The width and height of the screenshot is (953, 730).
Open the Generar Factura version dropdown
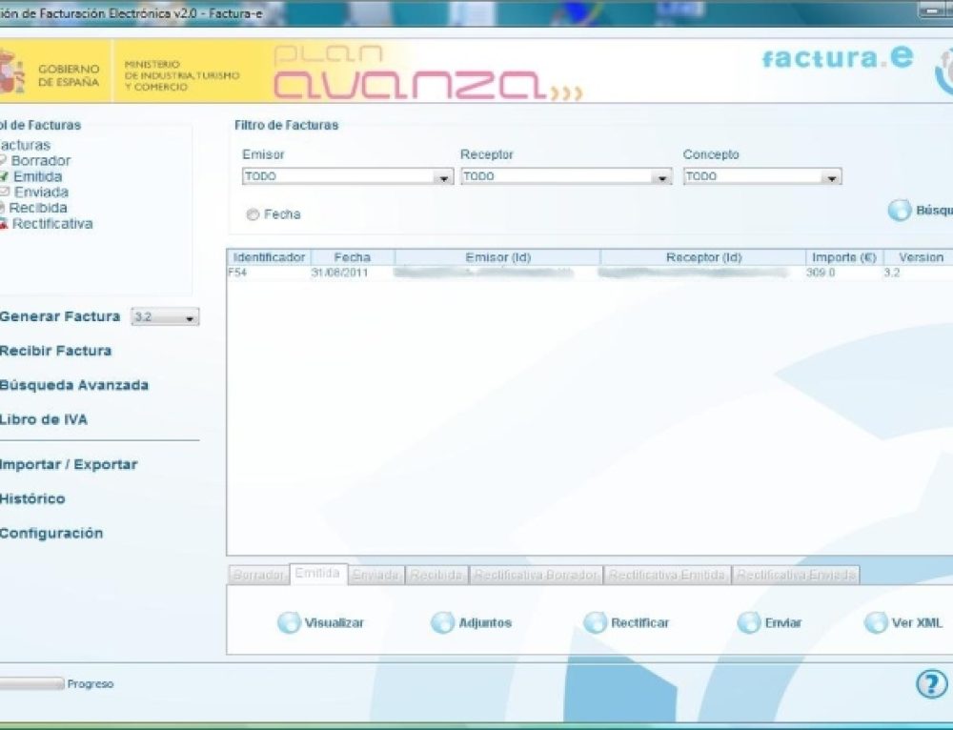(x=165, y=317)
